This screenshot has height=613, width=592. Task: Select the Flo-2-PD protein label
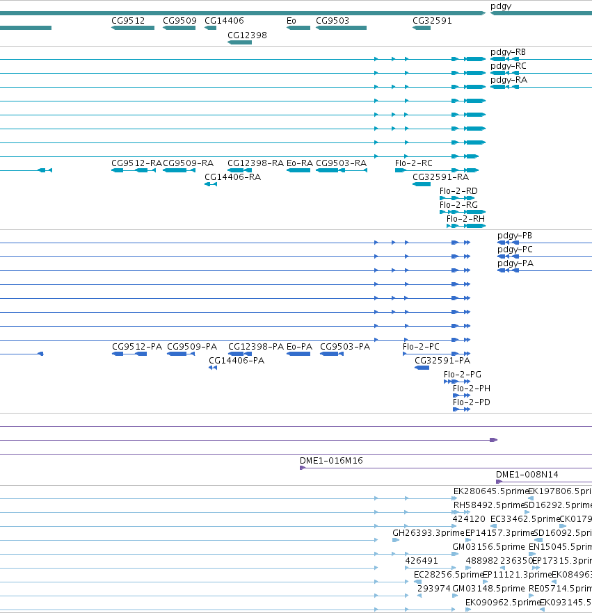click(x=472, y=402)
